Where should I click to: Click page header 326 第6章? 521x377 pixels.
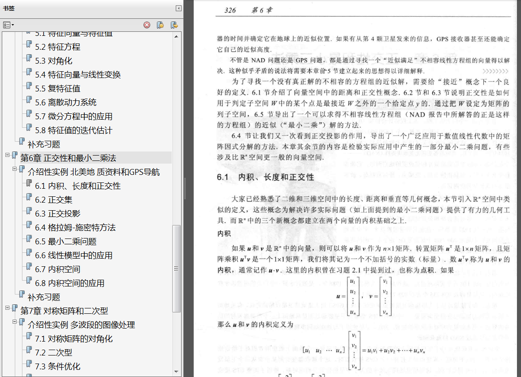[248, 10]
